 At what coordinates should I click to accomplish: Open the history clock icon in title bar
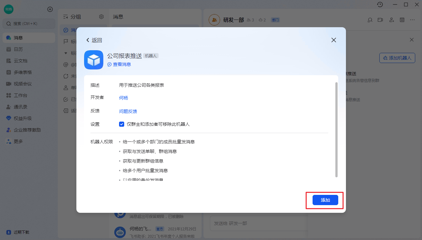pyautogui.click(x=380, y=4)
